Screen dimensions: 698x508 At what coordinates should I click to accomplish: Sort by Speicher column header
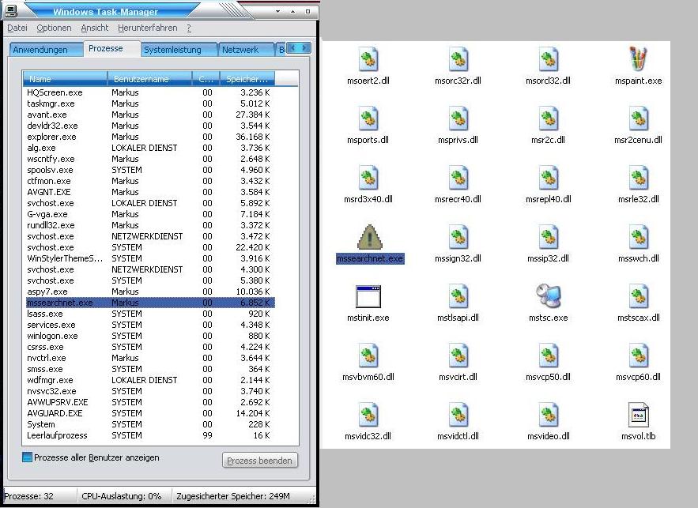point(247,79)
